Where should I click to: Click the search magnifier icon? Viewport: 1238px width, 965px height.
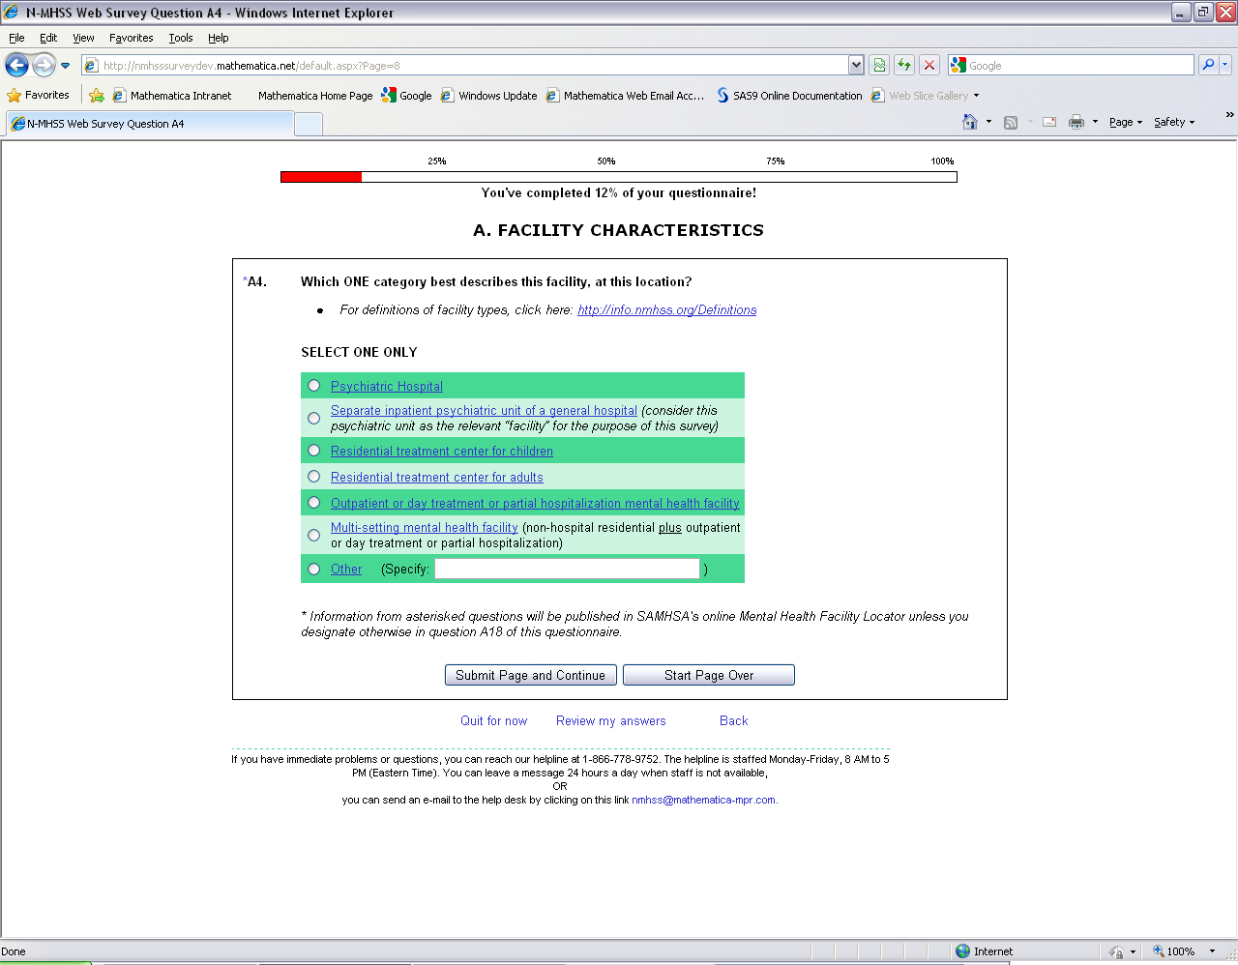pos(1208,65)
